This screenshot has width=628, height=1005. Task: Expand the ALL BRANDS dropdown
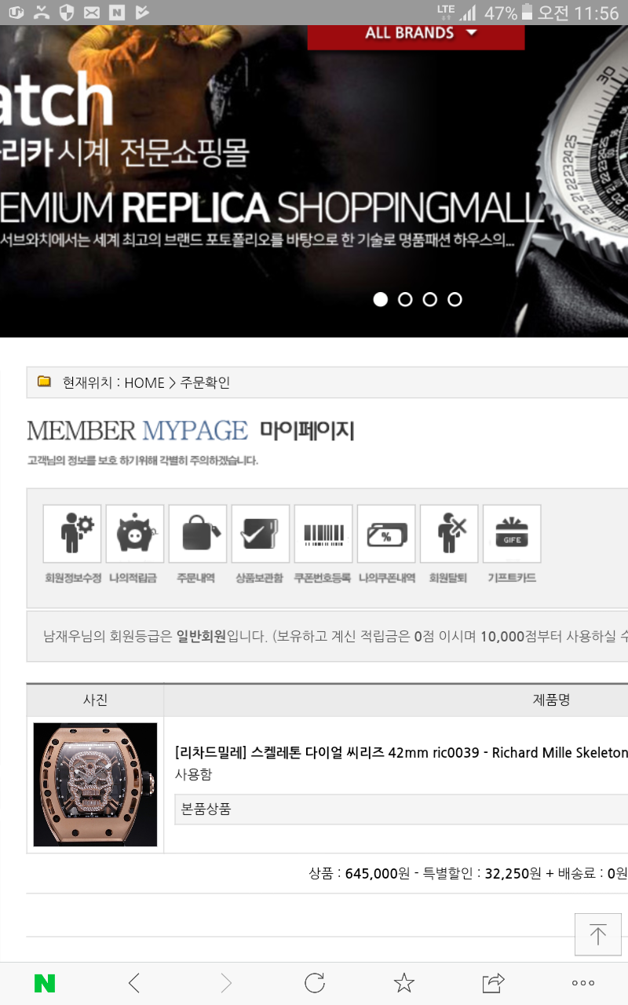(x=416, y=35)
